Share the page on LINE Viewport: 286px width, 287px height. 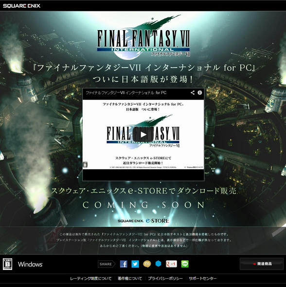coord(185,264)
